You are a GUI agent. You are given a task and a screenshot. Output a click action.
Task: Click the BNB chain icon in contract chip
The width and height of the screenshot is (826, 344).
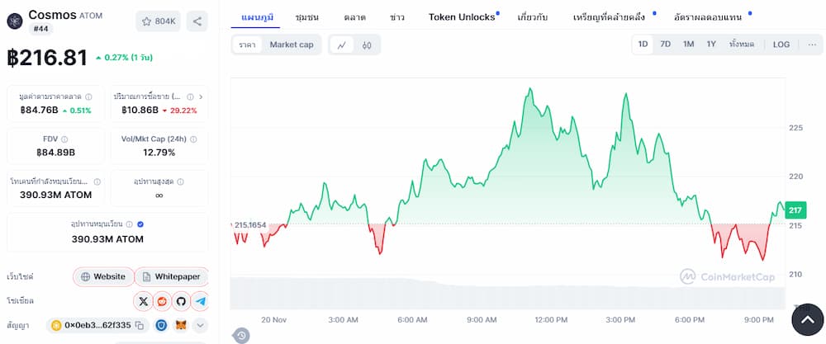coord(56,326)
